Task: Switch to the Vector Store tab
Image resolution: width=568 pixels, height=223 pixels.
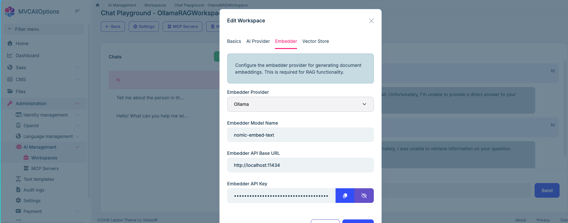Action: (x=315, y=41)
